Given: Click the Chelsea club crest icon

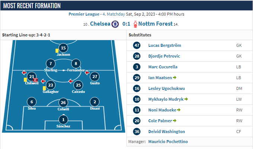Looking at the screenshot, I should point(115,24).
